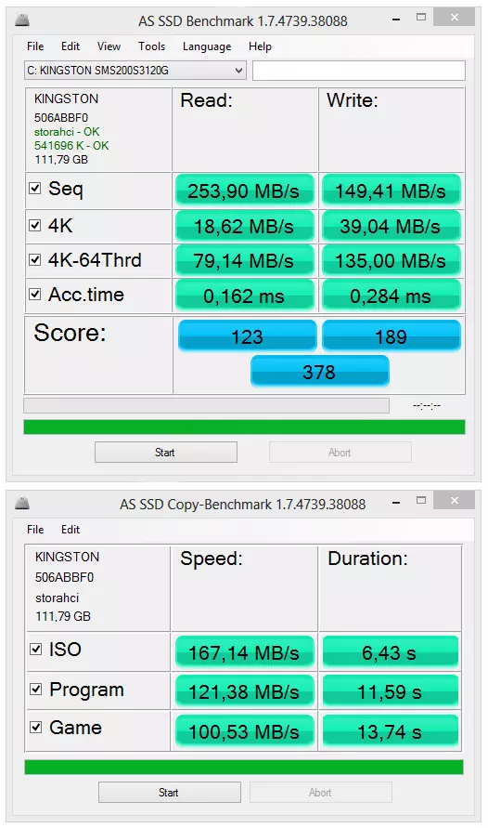Screen dimensions: 488x828
Task: Minimize the AS SSD Benchmark window
Action: tap(396, 20)
